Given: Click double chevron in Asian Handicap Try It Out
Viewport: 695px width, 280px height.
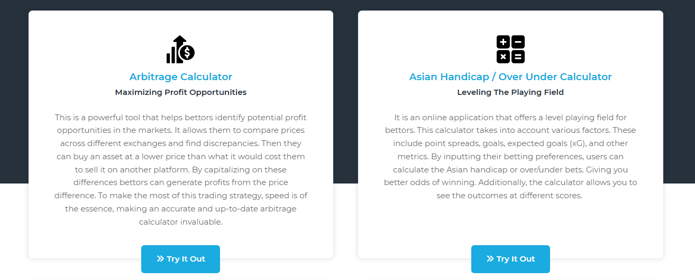Looking at the screenshot, I should (490, 259).
